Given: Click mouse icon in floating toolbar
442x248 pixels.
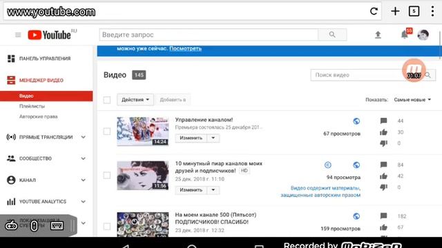Looking at the screenshot, I should 34,225.
